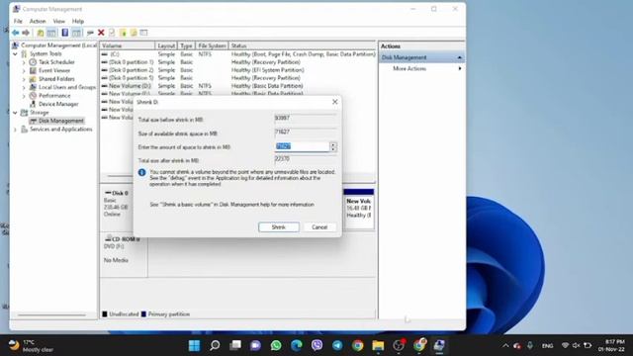This screenshot has width=633, height=356.
Task: Click the red X delete toolbar icon
Action: click(101, 33)
